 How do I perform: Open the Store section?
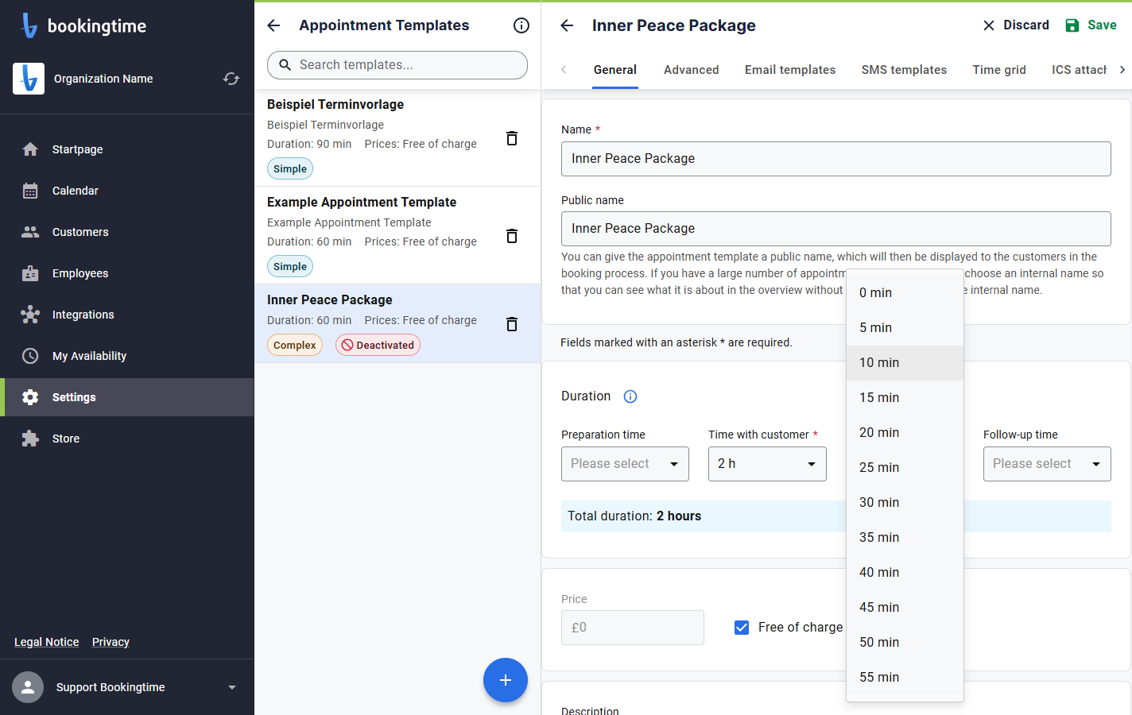click(127, 439)
